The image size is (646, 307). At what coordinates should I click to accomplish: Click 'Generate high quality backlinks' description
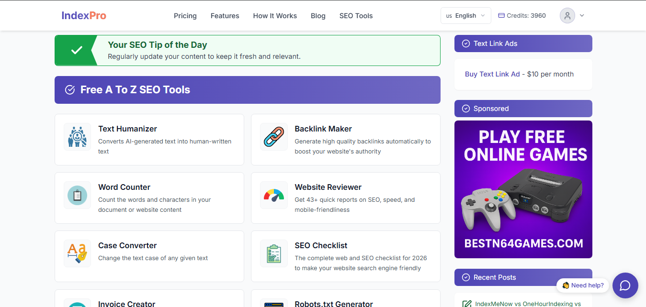[x=363, y=146]
